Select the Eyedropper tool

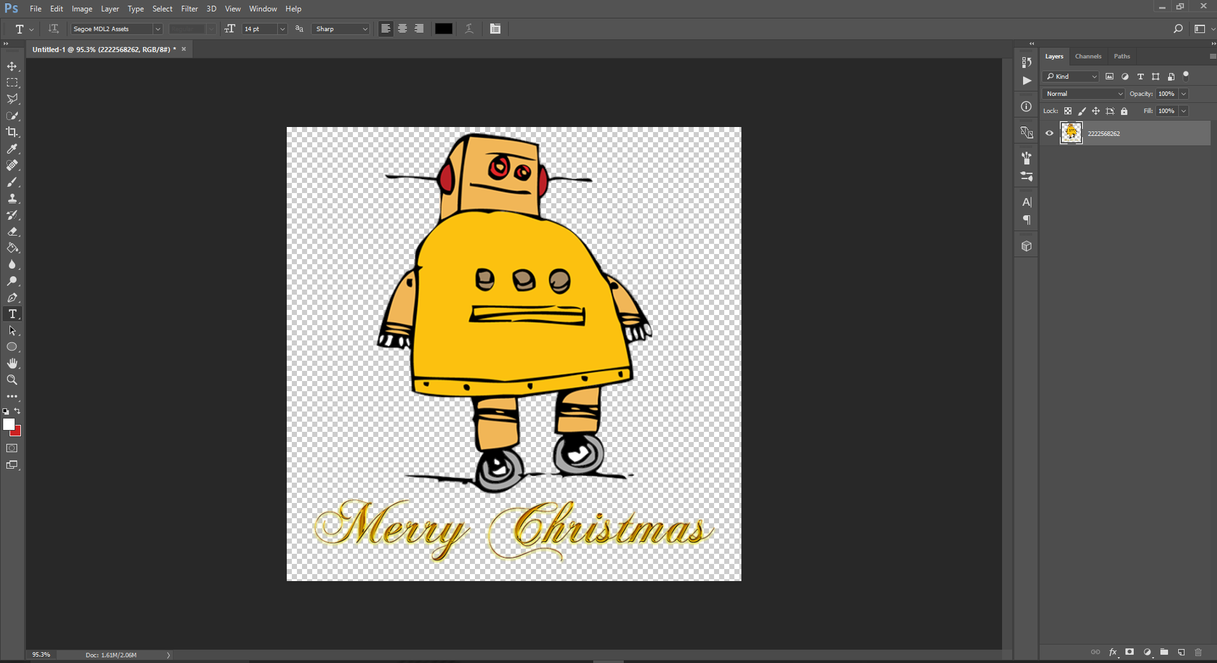12,149
